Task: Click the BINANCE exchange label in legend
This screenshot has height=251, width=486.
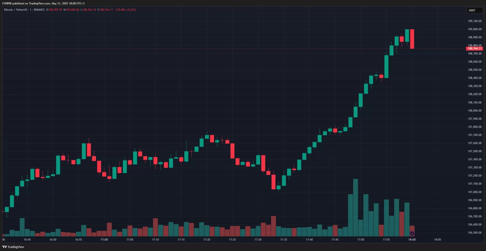Action: 39,10
